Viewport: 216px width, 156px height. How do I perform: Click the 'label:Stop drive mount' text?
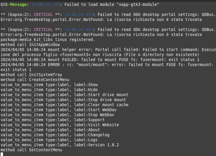pos(100,100)
